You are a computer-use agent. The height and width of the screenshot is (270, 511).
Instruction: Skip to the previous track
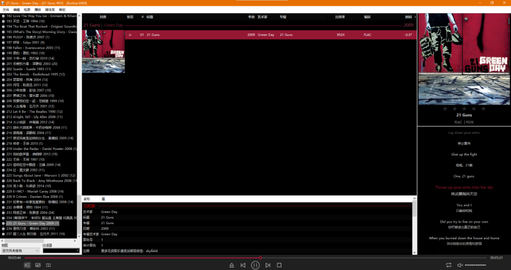(x=243, y=265)
